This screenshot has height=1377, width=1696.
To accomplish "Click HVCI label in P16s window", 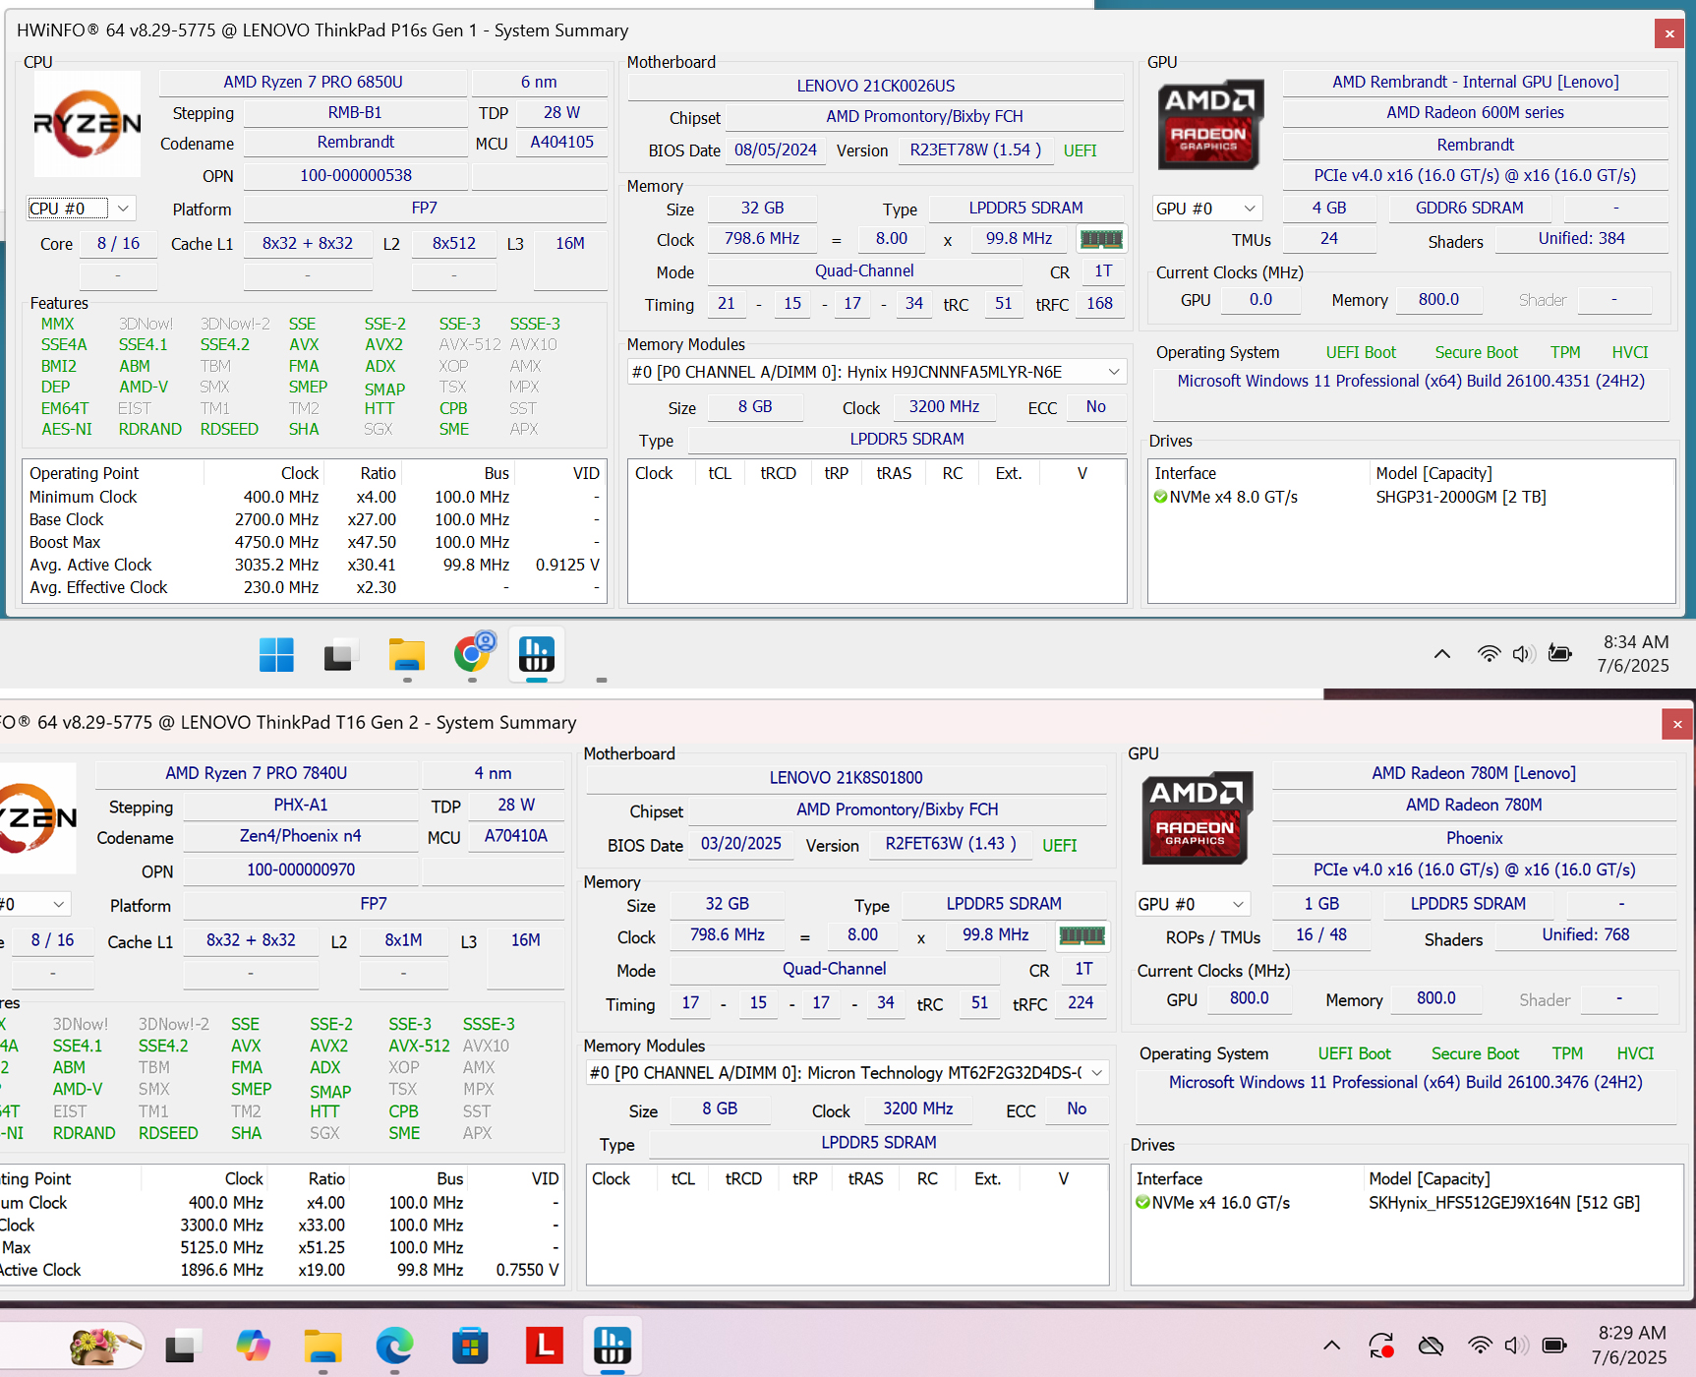I will point(1630,352).
